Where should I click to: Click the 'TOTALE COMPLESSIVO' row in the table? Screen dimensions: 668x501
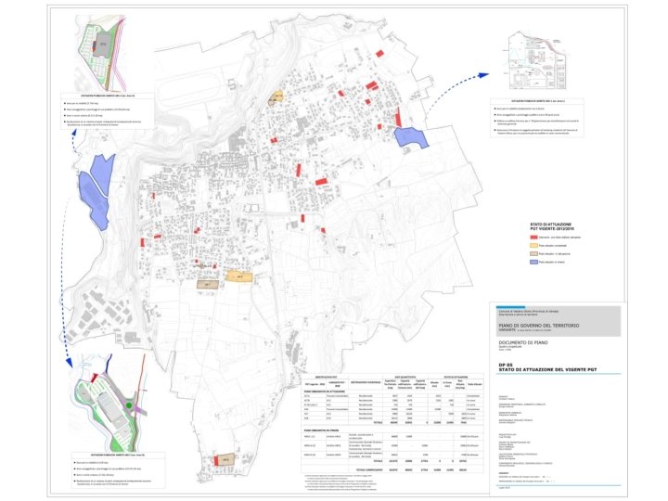392,469
